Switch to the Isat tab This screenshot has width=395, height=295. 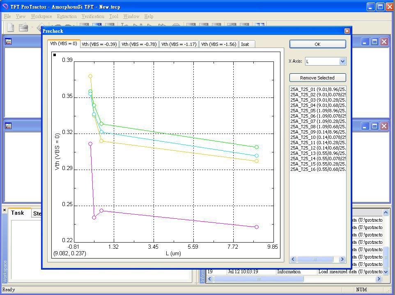pyautogui.click(x=245, y=44)
